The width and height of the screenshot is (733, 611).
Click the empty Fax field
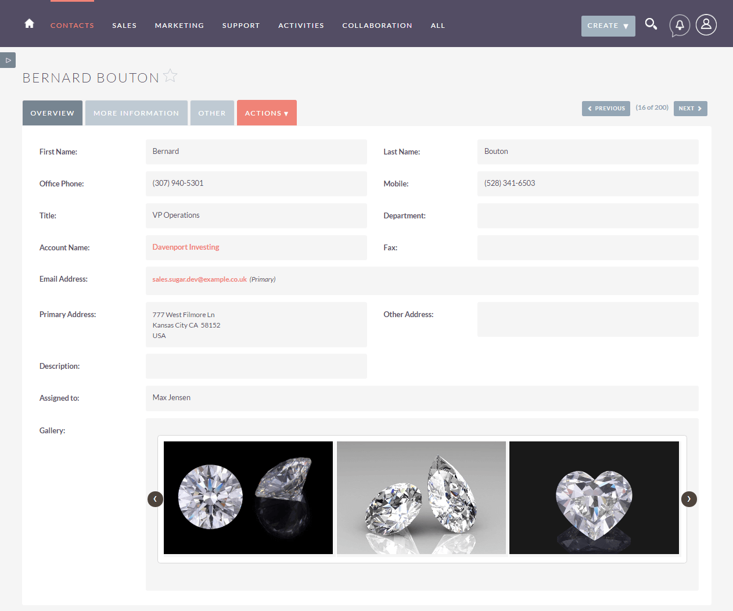pyautogui.click(x=588, y=247)
